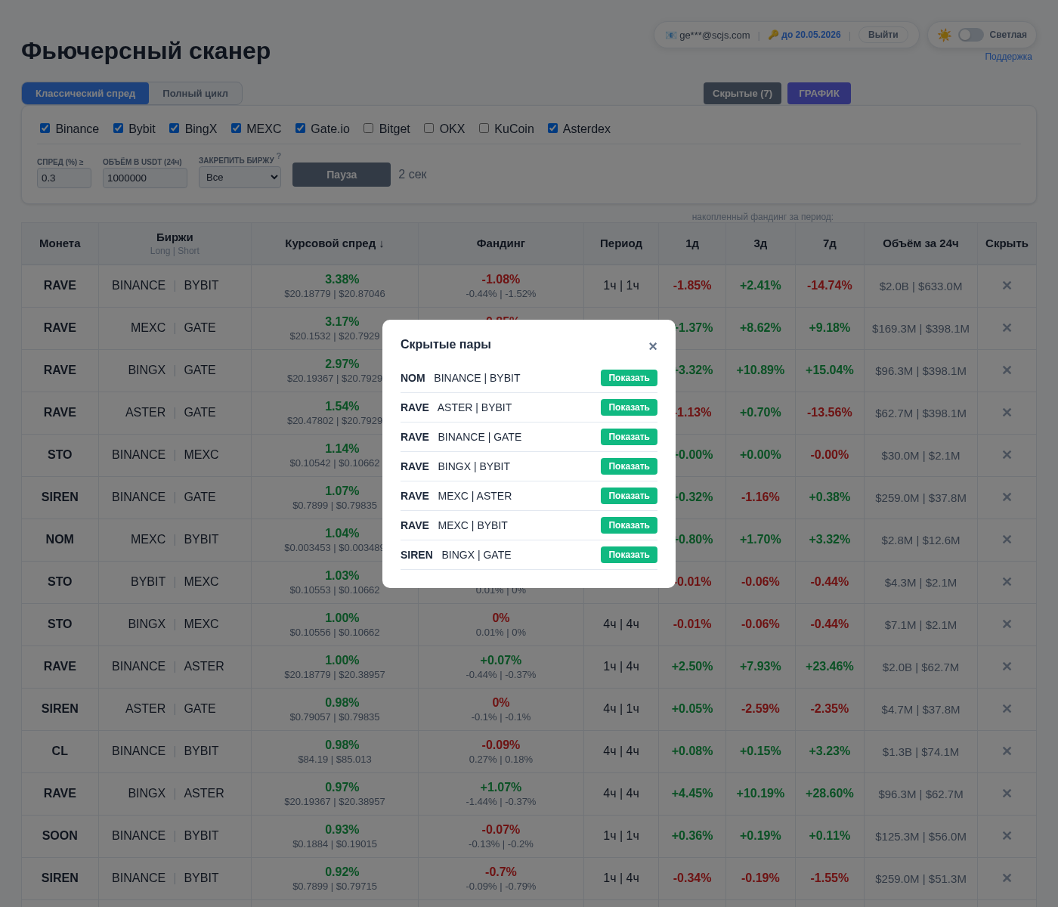
Task: Hide the NOM MEXC/Bybit row
Action: [x=1007, y=540]
